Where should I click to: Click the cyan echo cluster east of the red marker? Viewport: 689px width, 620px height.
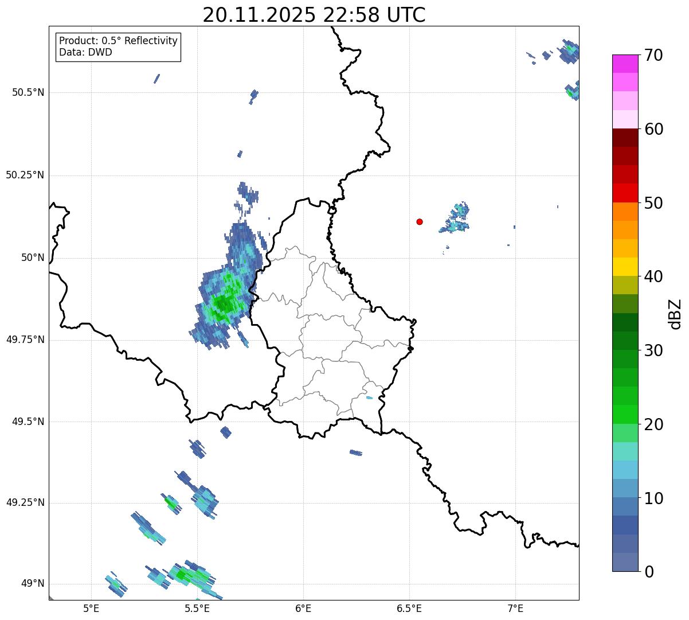tap(456, 219)
